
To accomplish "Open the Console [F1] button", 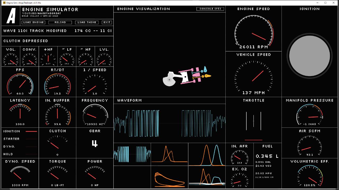I will (x=210, y=9).
